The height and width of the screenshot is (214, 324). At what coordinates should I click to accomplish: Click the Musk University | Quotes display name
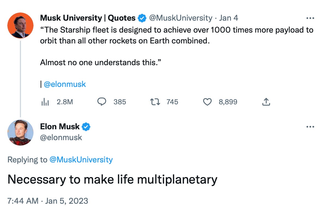88,18
